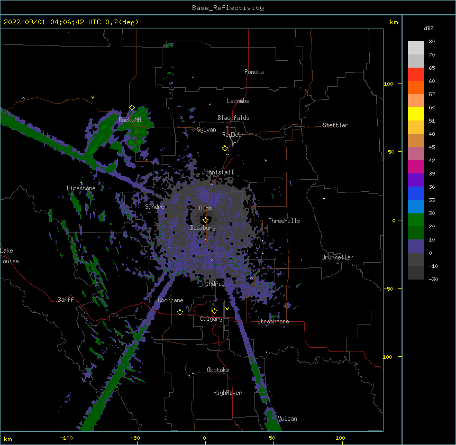Screen dimensions: 456x445
Task: Click the yellow diamond marker above RockyMH
Action: pyautogui.click(x=132, y=108)
